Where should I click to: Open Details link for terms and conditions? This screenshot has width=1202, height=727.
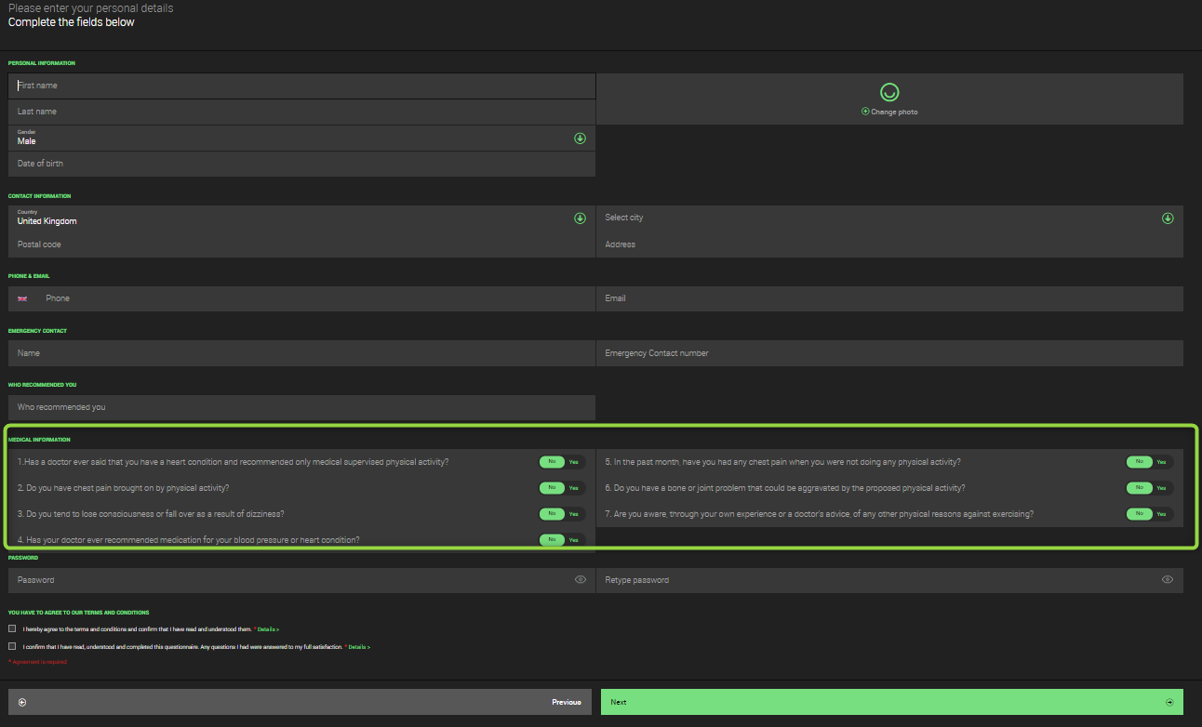268,629
